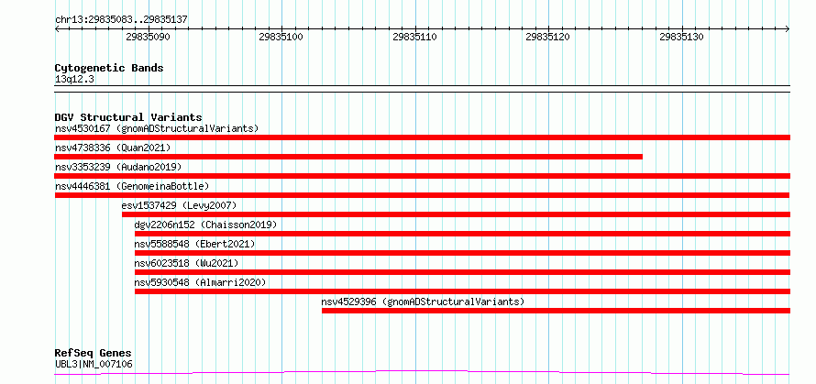
Task: Select the 13q12.3 band label
Action: point(74,80)
